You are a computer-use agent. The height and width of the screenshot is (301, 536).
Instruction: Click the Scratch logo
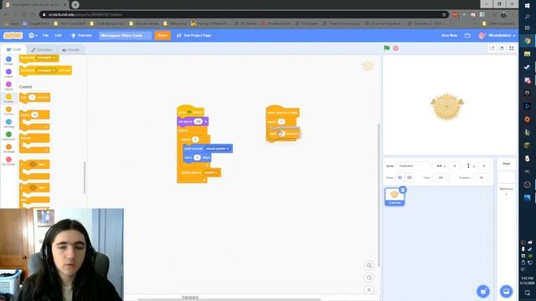pyautogui.click(x=13, y=35)
